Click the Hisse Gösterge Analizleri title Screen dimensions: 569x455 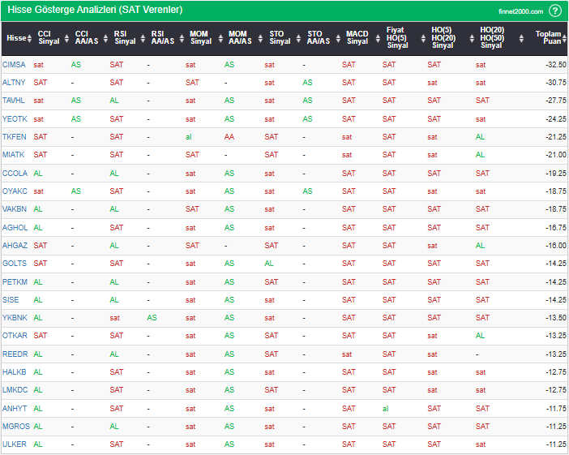coord(95,10)
